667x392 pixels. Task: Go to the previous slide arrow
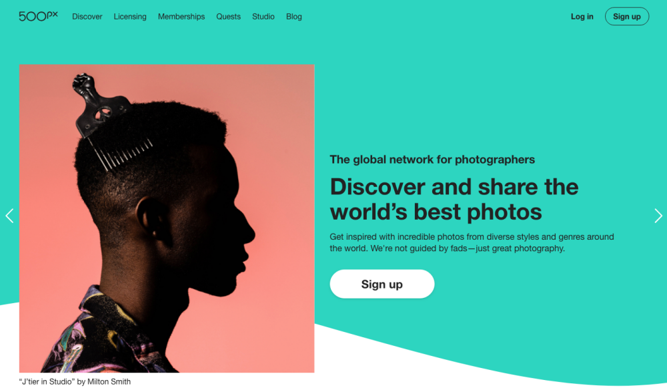click(x=9, y=216)
